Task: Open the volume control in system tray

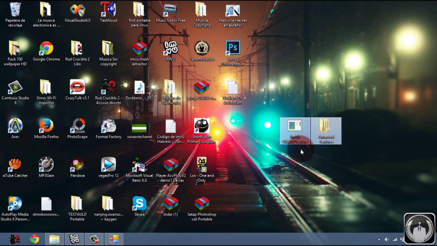Action: 386,240
